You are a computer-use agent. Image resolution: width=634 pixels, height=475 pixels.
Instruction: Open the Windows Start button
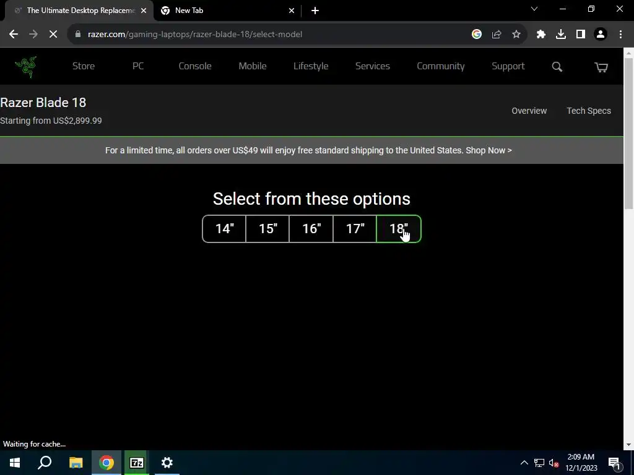(15, 463)
